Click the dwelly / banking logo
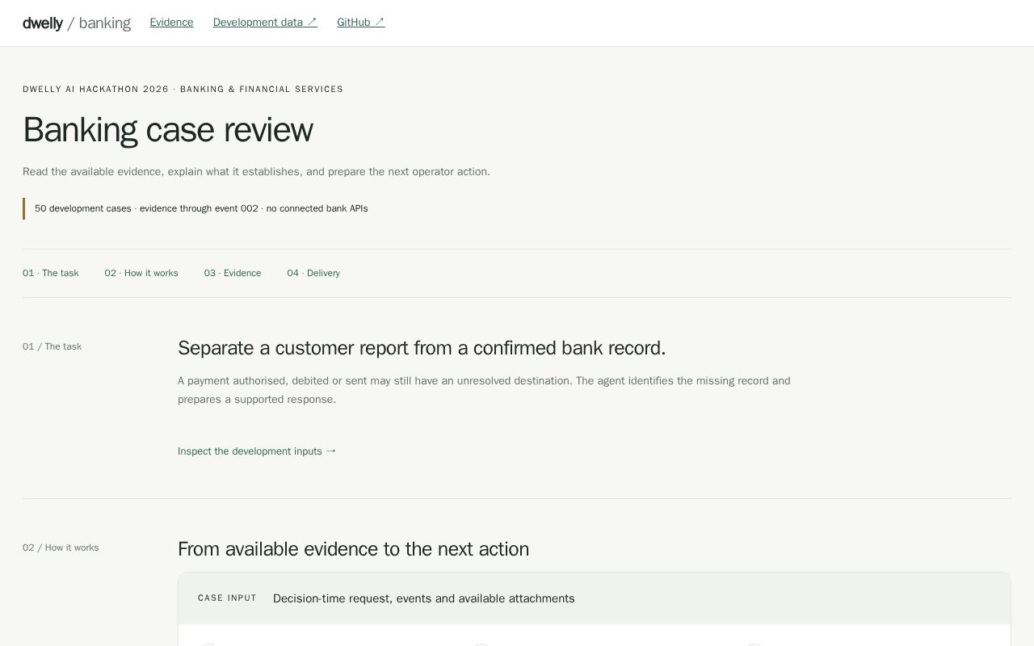1034x646 pixels. [77, 23]
